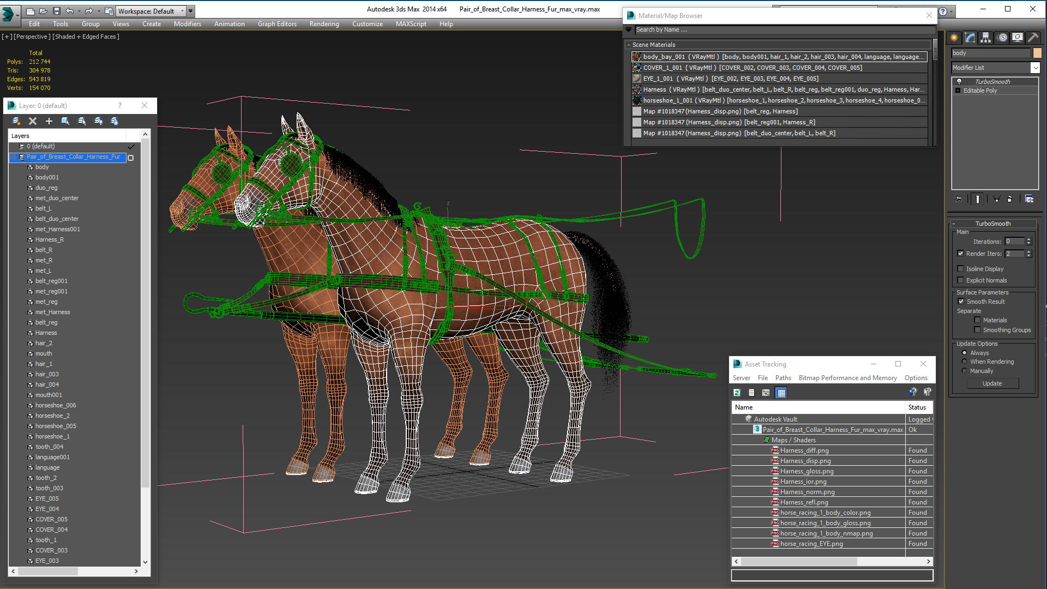Open the Modifiers menu
Screen dimensions: 1047x589
pos(188,24)
